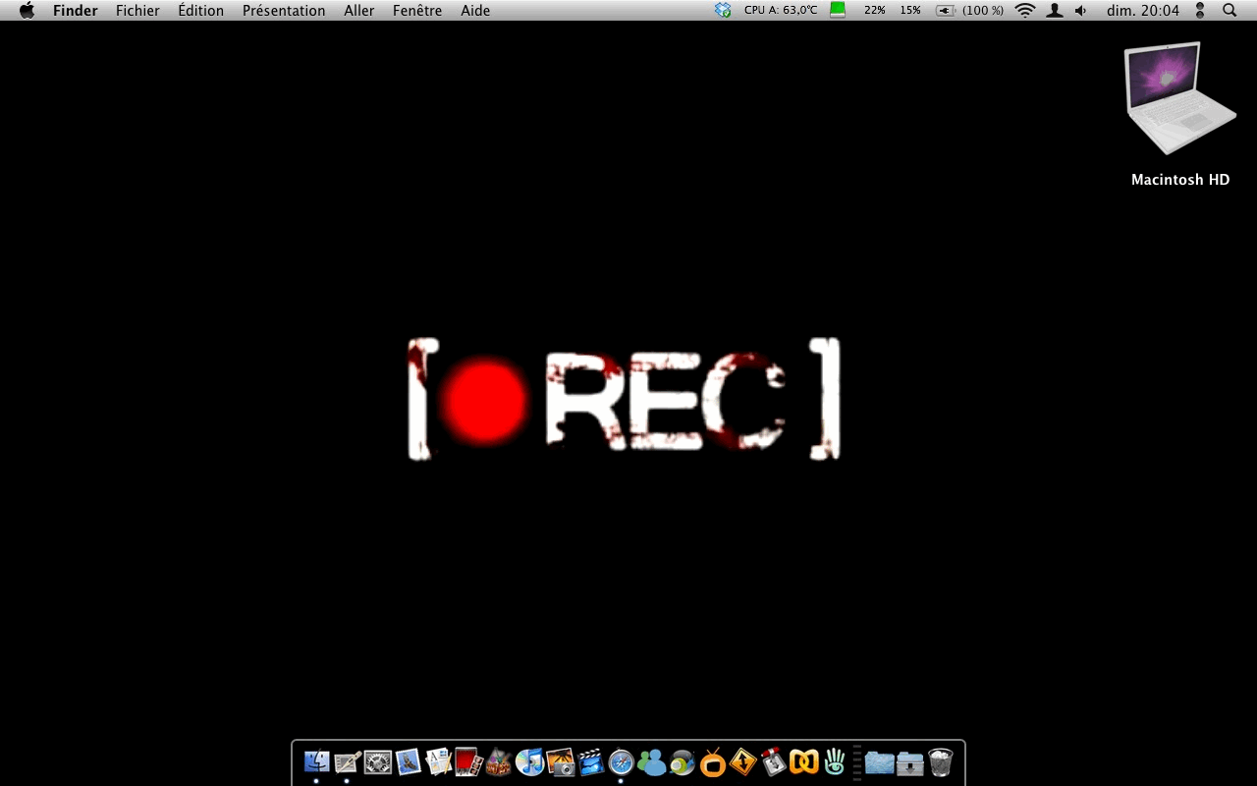
Task: Open the Second Life hand icon
Action: point(835,761)
